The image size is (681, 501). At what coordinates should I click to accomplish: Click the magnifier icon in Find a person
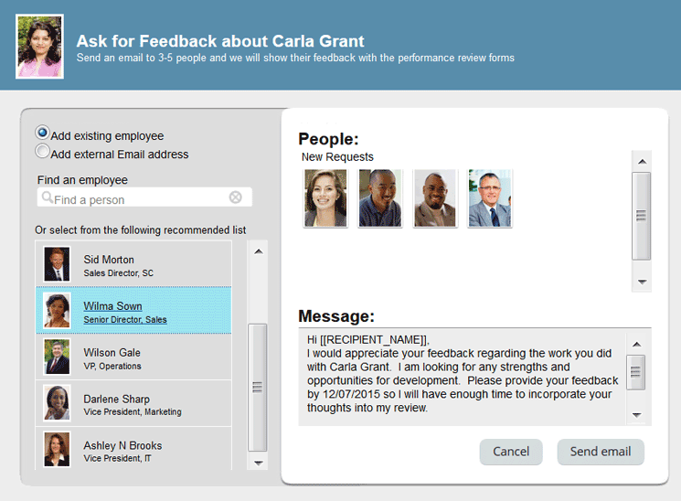tap(47, 197)
